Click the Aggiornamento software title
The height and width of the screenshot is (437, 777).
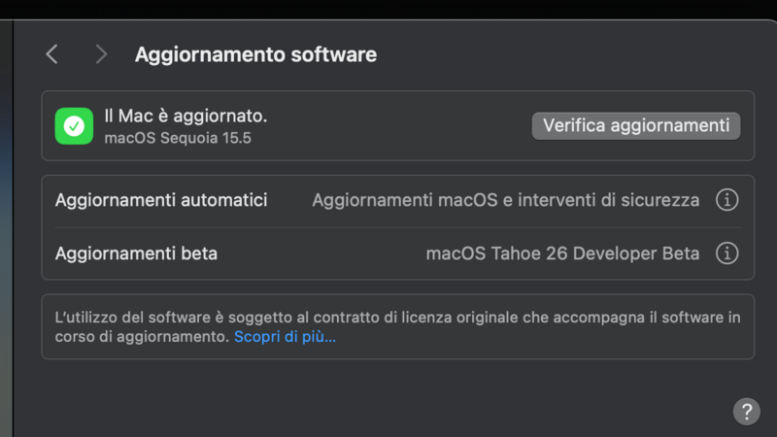click(255, 54)
